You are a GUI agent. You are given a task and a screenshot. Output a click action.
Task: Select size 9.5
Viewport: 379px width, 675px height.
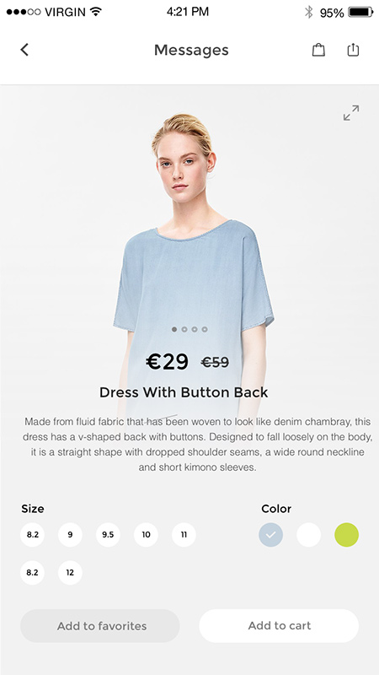pyautogui.click(x=108, y=535)
